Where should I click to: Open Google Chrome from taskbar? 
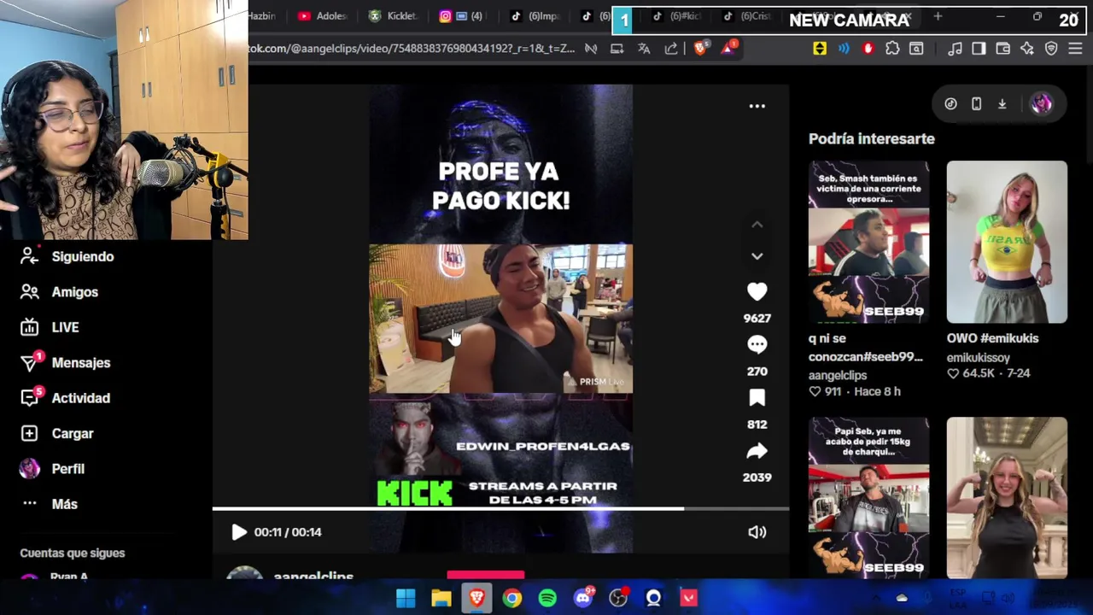(512, 598)
